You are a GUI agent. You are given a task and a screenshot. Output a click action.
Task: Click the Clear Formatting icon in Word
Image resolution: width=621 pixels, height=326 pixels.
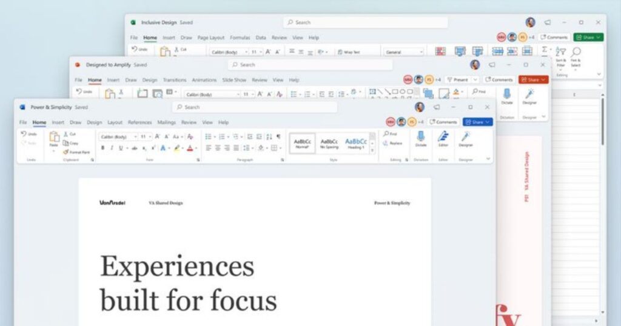click(x=190, y=136)
